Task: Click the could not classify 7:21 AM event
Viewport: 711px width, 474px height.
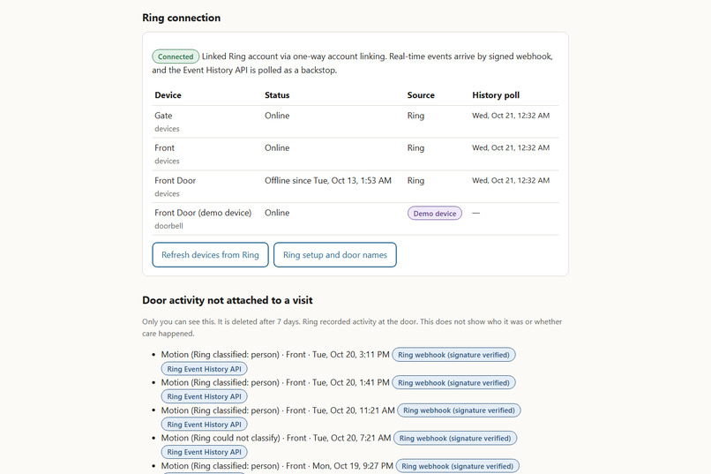Action: (276, 438)
